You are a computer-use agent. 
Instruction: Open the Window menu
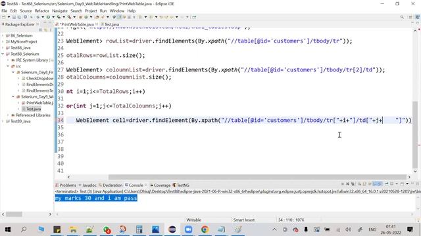tap(117, 10)
